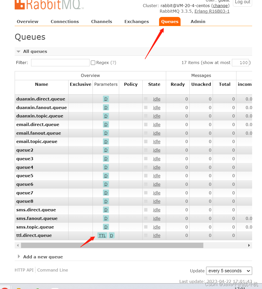The width and height of the screenshot is (262, 289).
Task: Click the D badge in queue4 row
Action: click(x=106, y=167)
